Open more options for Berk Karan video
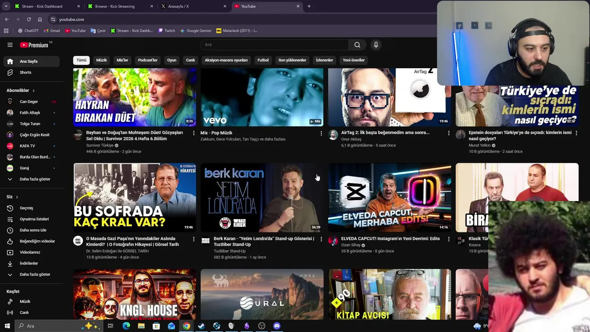 tap(321, 239)
